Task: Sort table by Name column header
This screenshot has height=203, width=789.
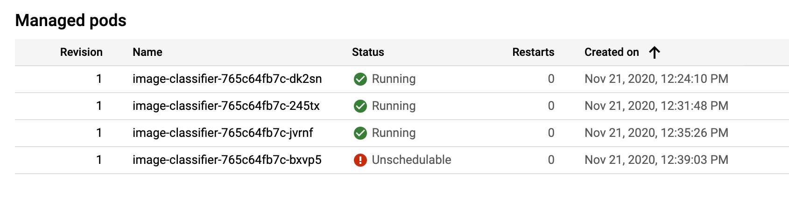Action: [148, 52]
